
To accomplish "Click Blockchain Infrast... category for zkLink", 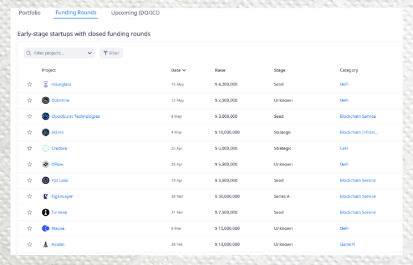I will pyautogui.click(x=359, y=132).
